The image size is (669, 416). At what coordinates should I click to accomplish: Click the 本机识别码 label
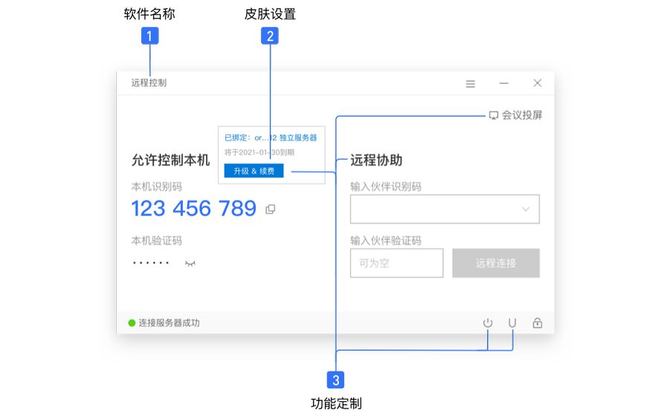click(x=157, y=187)
